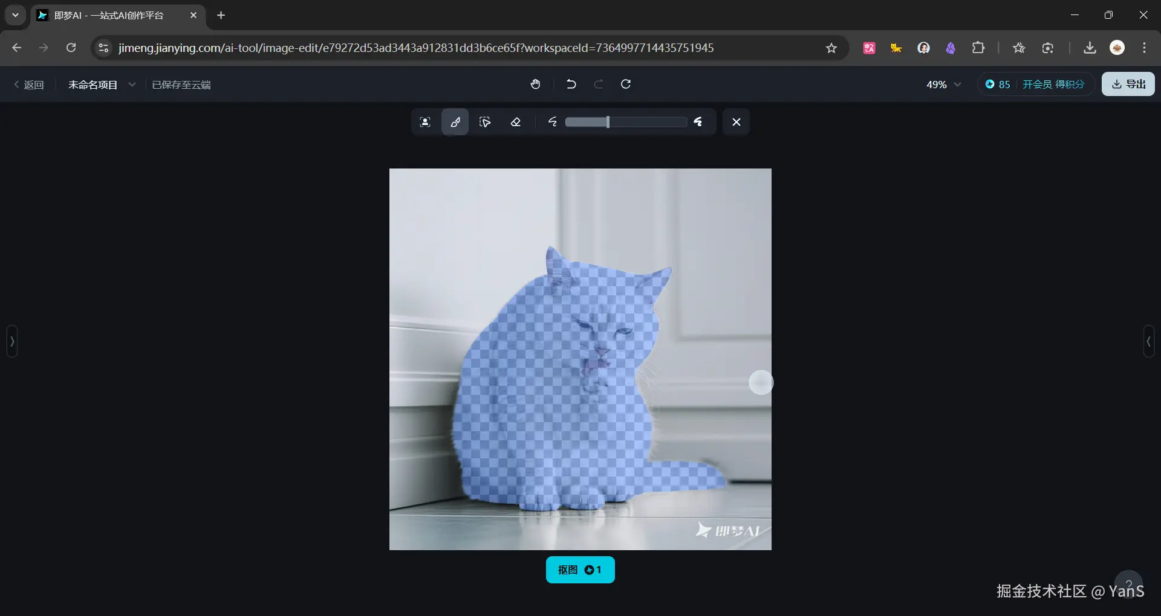Open the browser profile avatar
The width and height of the screenshot is (1161, 616).
(x=1117, y=48)
